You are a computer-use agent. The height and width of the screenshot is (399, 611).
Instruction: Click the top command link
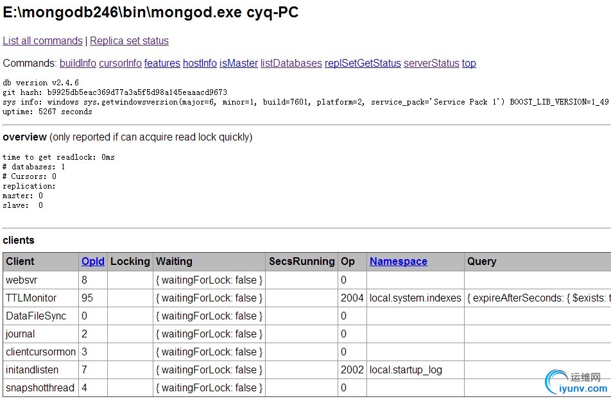[x=469, y=64]
